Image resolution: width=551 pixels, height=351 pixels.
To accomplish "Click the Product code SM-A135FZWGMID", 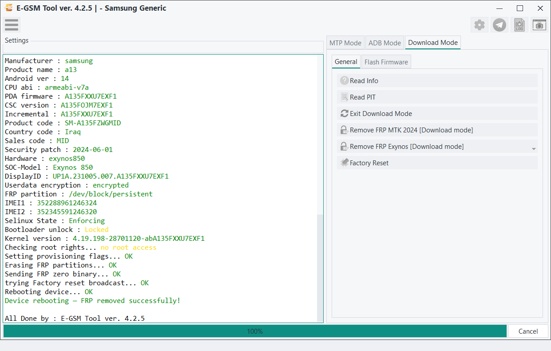I will (93, 123).
